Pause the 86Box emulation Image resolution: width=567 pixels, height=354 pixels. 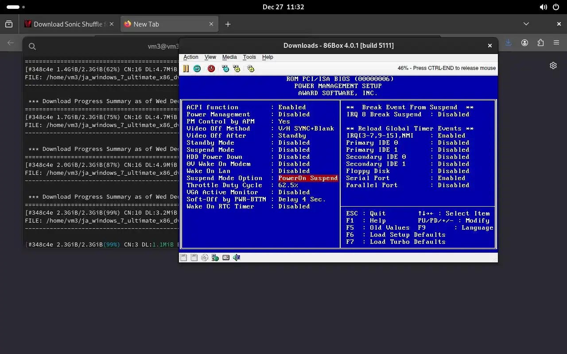tap(186, 69)
